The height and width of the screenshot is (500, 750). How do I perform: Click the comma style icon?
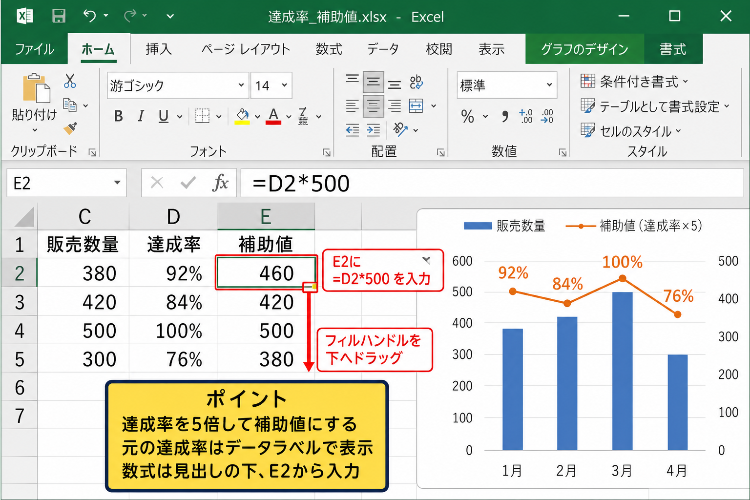click(505, 116)
